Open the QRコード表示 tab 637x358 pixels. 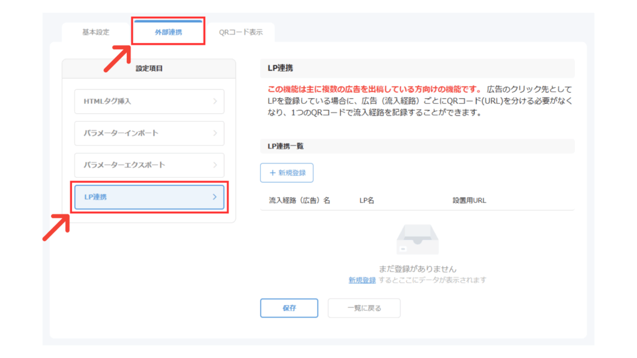point(241,32)
